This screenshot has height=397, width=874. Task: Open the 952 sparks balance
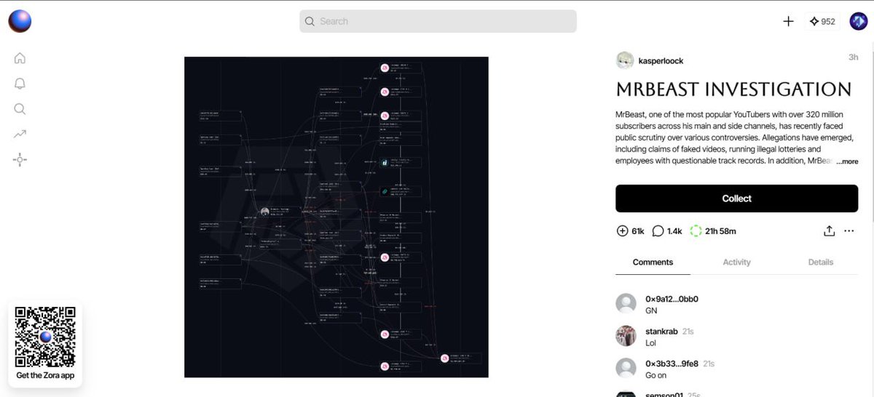(822, 21)
